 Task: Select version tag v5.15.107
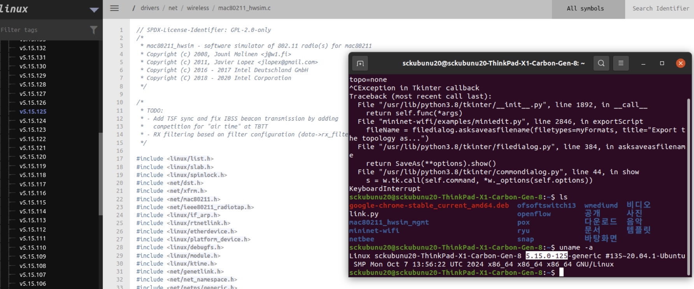pos(33,275)
